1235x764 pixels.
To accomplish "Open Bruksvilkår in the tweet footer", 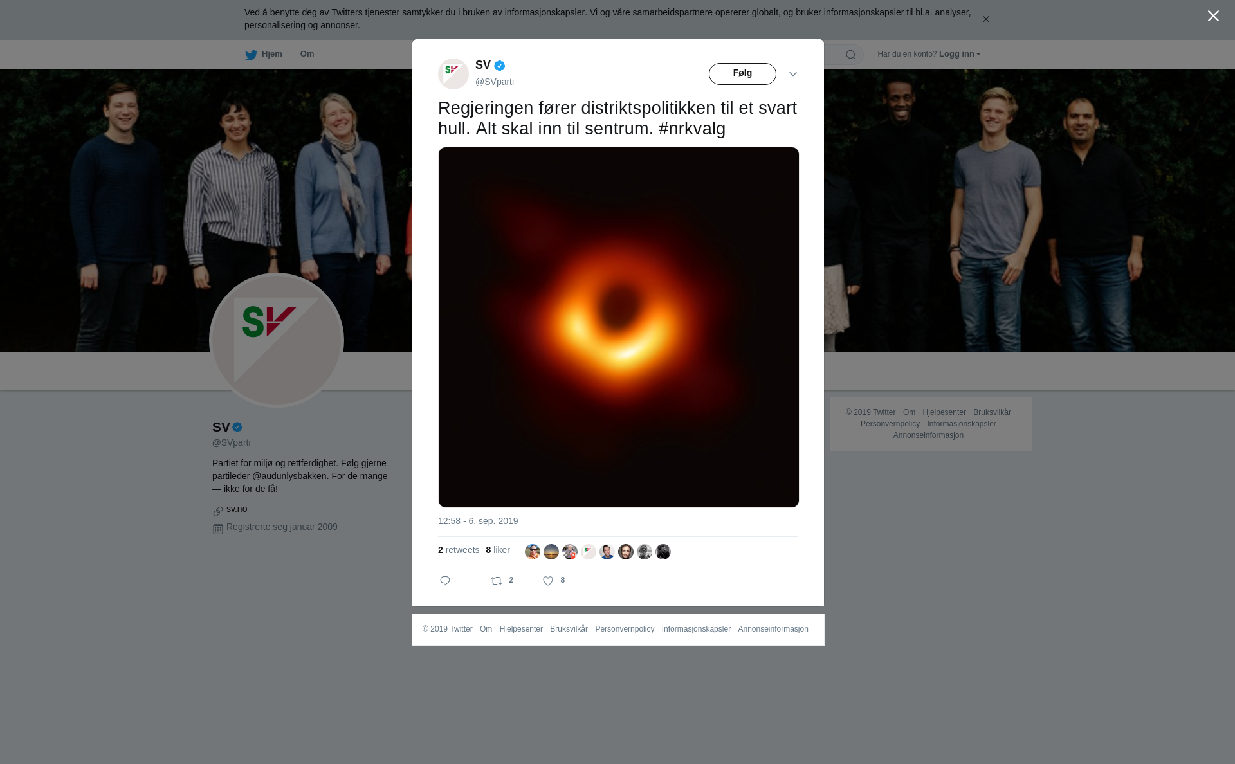I will point(569,629).
